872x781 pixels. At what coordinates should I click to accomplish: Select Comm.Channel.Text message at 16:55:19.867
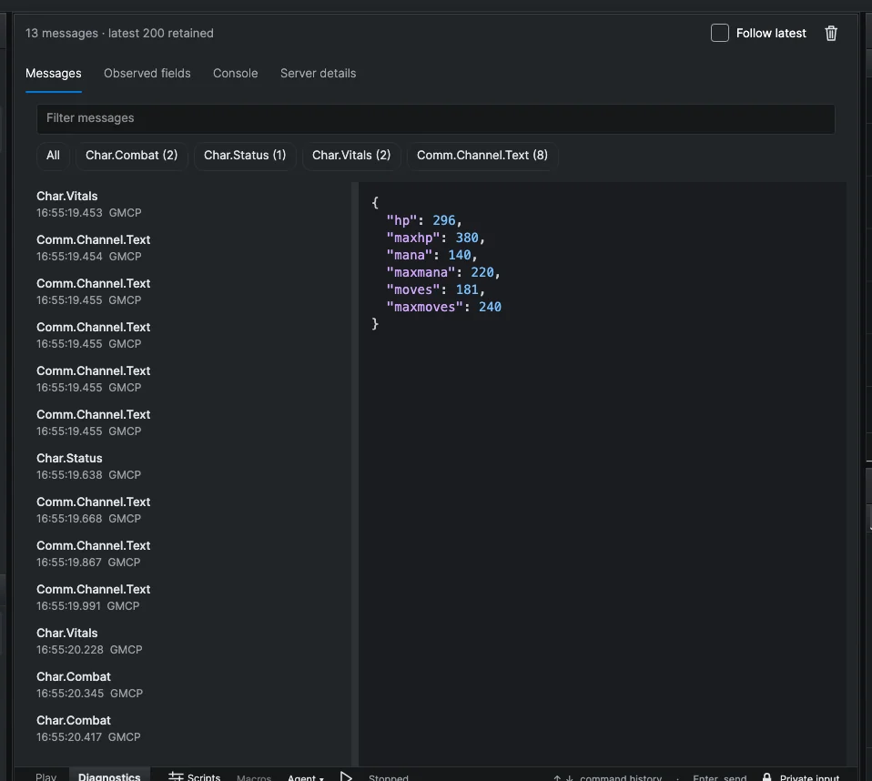[x=189, y=553]
